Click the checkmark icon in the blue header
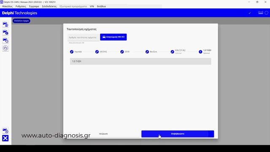This screenshot has width=270, height=152. point(249,13)
